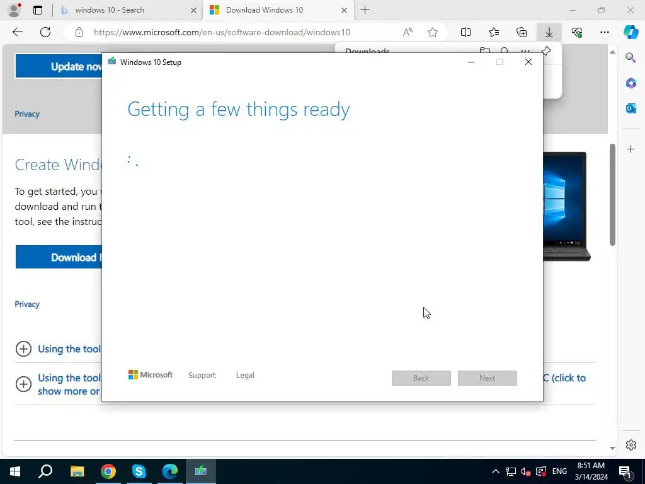Open Windows Start menu
The width and height of the screenshot is (645, 484).
[x=15, y=471]
